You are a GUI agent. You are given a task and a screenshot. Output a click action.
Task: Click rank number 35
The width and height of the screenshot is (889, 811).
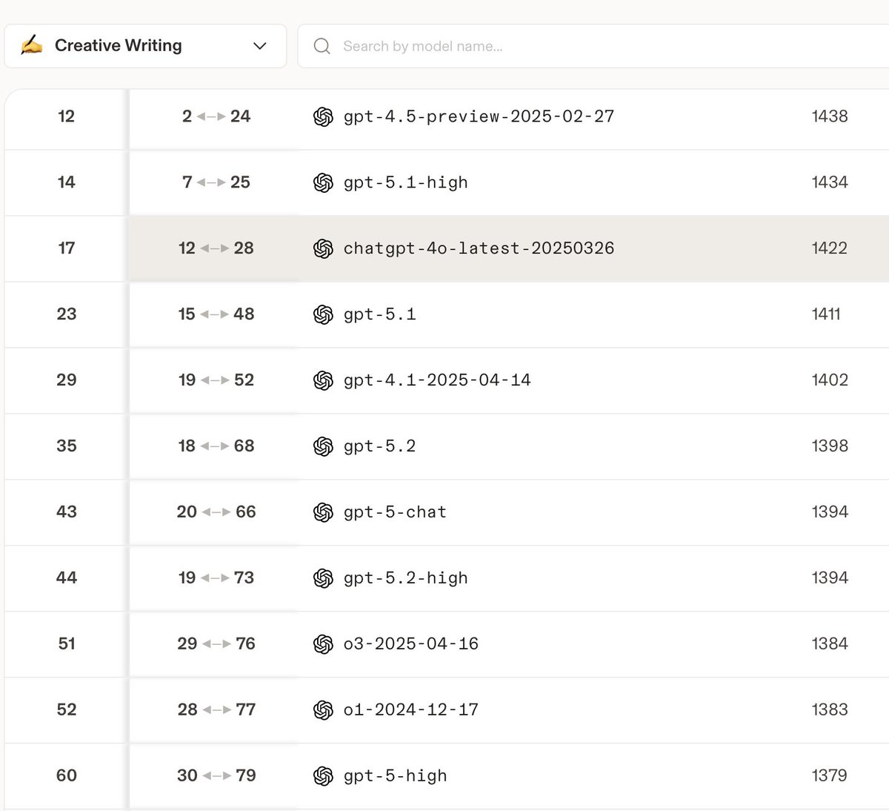[66, 446]
